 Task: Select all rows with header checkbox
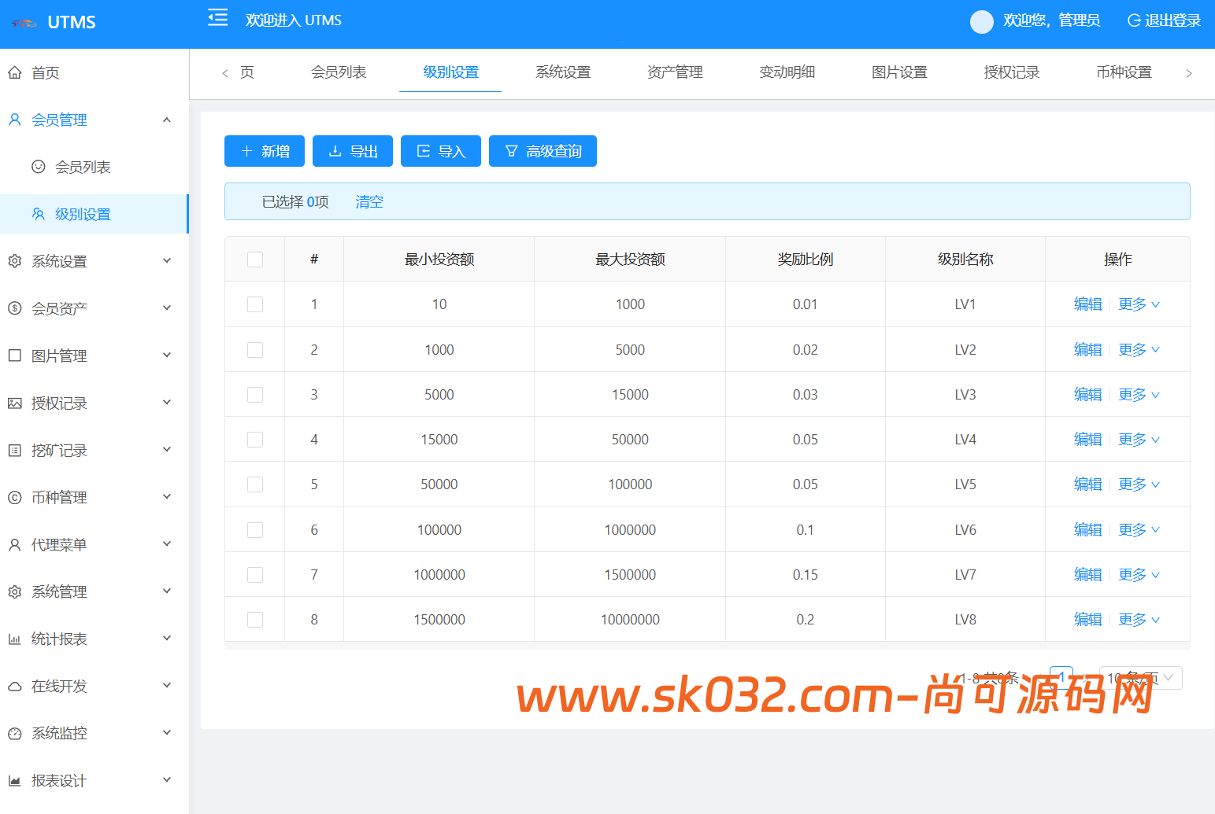click(x=255, y=260)
